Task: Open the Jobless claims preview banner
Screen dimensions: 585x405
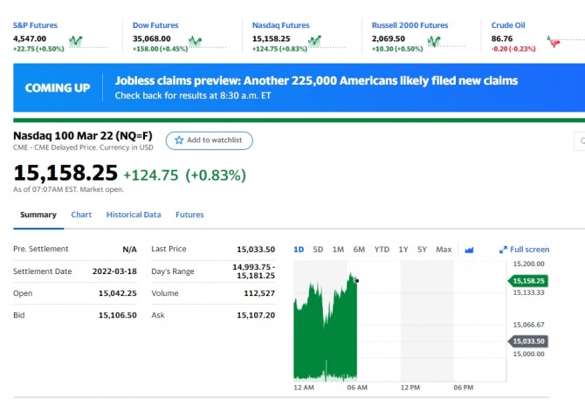Action: pos(316,86)
